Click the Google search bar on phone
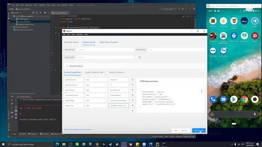This screenshot has height=147, width=262. (x=234, y=114)
